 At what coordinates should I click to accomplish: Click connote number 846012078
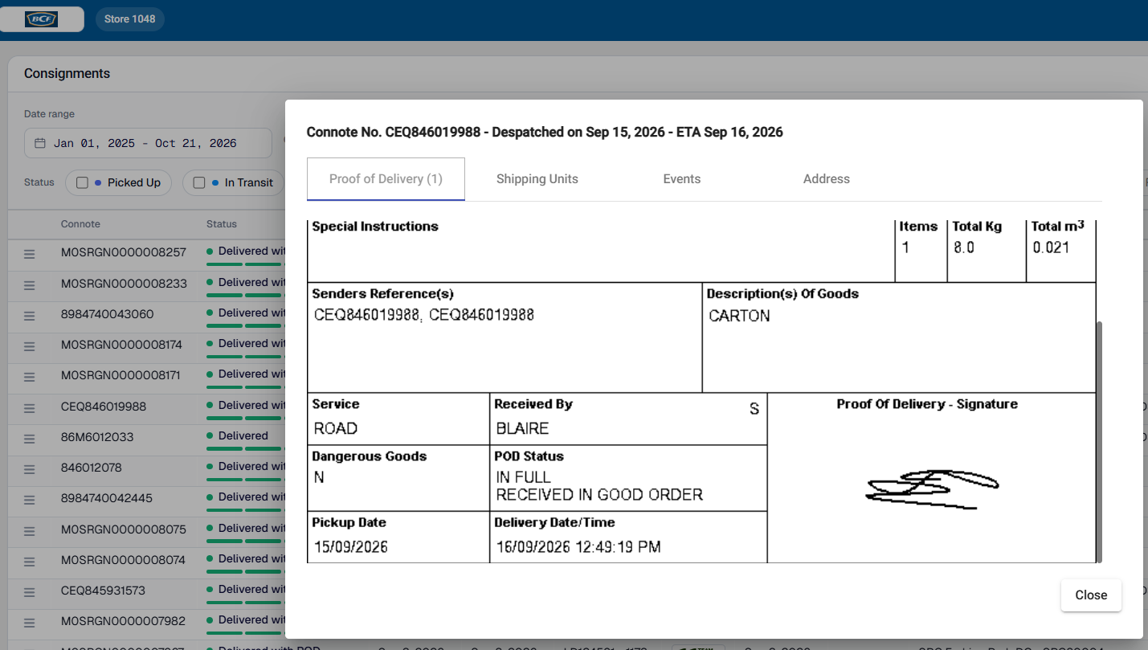(x=92, y=468)
